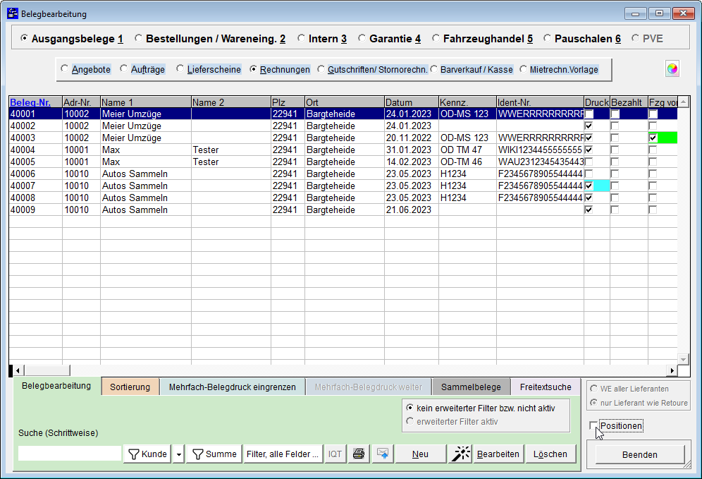This screenshot has height=479, width=702.
Task: Select row with Beleg-Nr. 40004
Action: pos(343,150)
